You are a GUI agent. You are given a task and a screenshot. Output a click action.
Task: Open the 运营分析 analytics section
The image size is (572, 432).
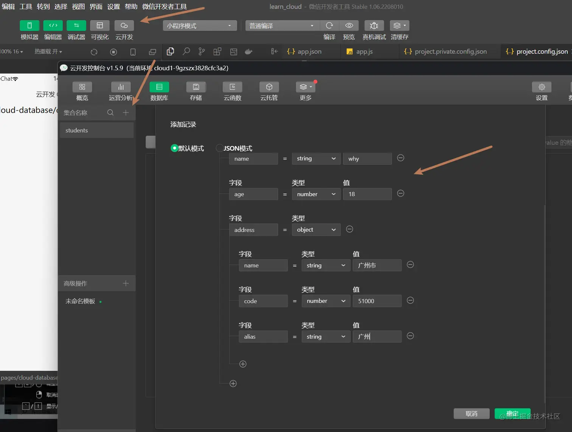(x=121, y=92)
